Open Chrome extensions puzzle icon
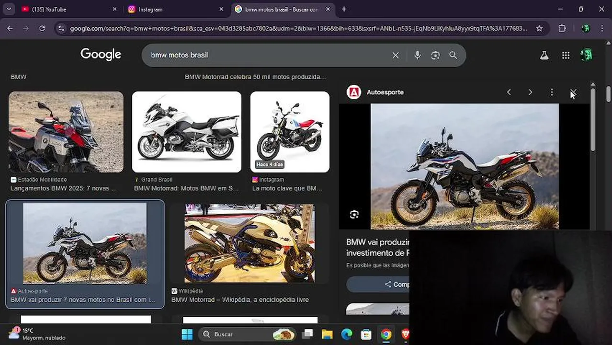 tap(562, 28)
